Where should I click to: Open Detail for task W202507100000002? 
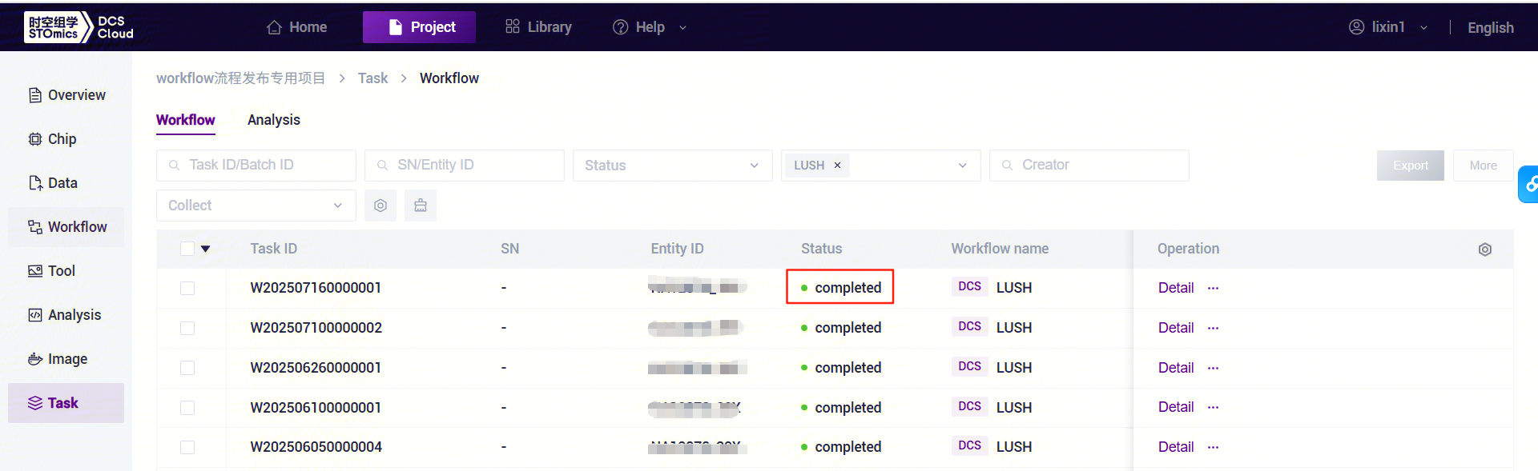tap(1175, 328)
